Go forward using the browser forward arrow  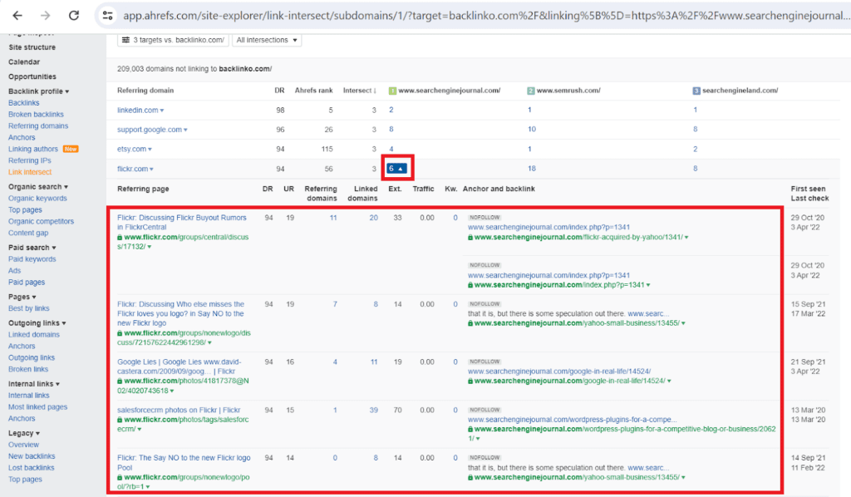[45, 15]
